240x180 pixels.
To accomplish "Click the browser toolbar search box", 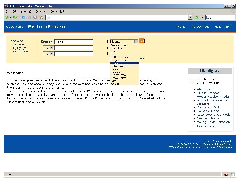I will point(220,17).
